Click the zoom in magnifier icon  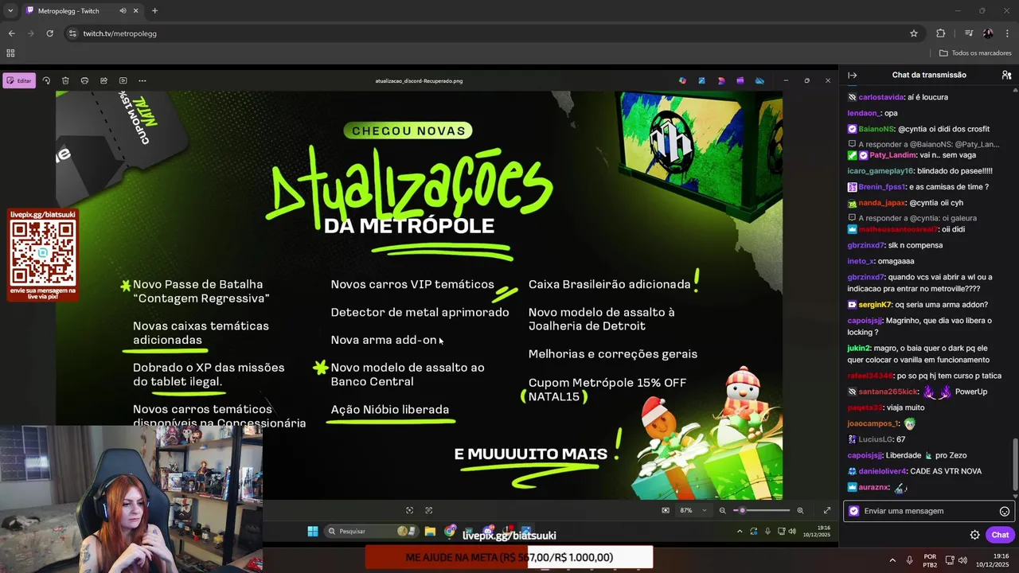point(800,510)
